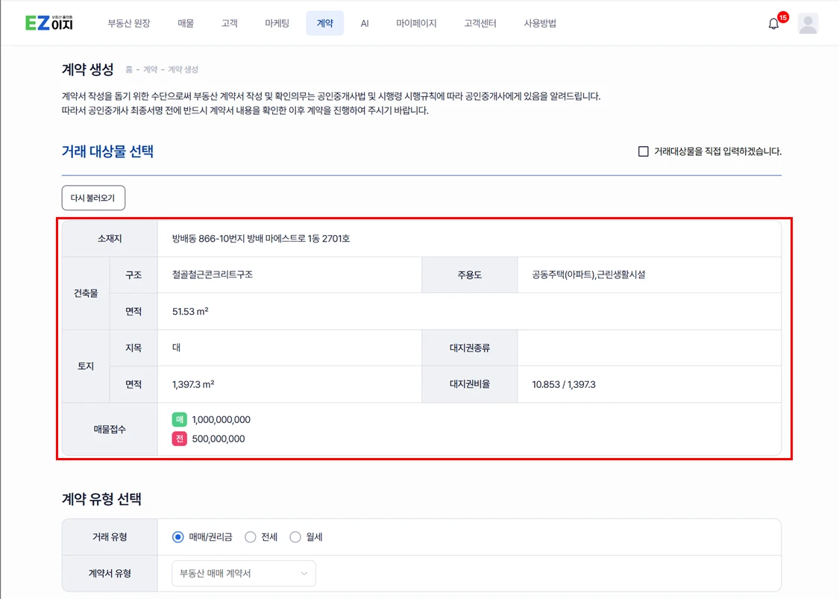
Task: Click the red notification count badge
Action: [x=782, y=17]
